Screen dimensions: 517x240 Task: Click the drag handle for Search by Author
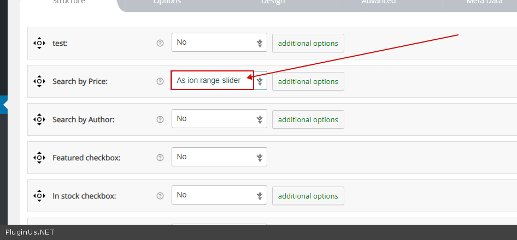pyautogui.click(x=39, y=119)
